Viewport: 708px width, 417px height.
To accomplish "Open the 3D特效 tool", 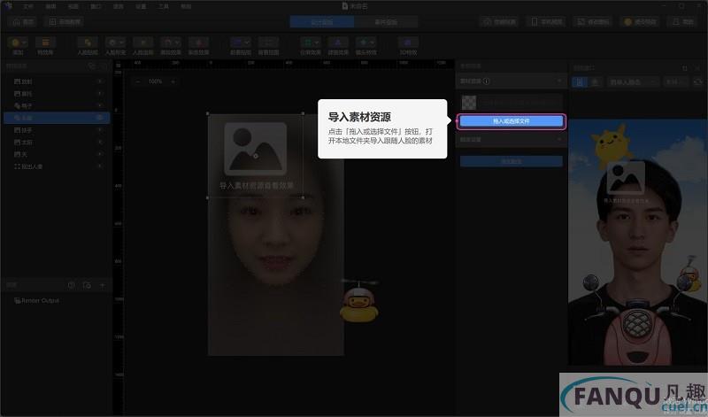I will tap(408, 46).
